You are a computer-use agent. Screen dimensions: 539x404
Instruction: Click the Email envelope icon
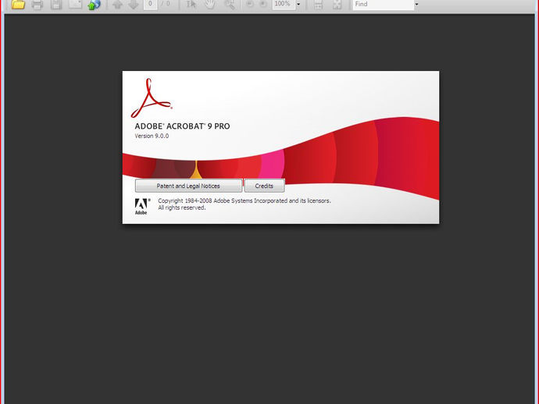pyautogui.click(x=75, y=4)
